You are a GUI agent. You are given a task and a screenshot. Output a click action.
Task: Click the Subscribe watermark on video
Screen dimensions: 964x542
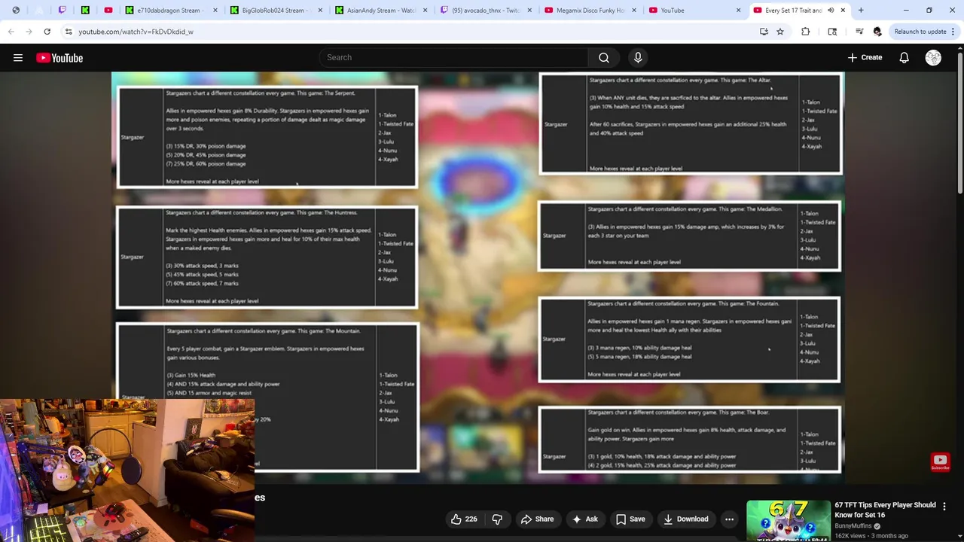click(940, 461)
